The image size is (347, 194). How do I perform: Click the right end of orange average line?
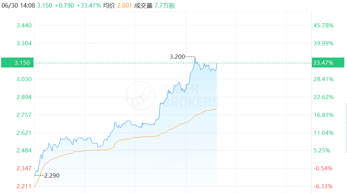pos(217,109)
